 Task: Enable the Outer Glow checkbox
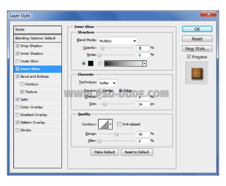click(x=17, y=61)
